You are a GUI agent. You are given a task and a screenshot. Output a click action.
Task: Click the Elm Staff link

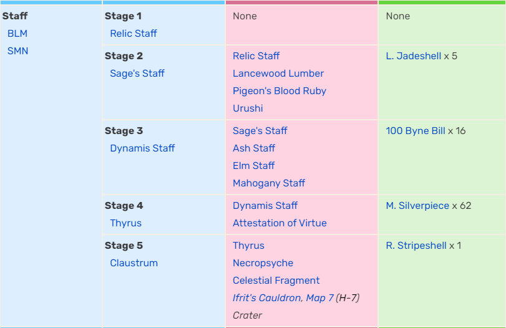[x=253, y=166]
